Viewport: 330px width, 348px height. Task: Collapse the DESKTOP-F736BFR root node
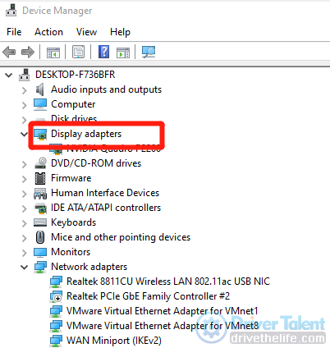(9, 75)
